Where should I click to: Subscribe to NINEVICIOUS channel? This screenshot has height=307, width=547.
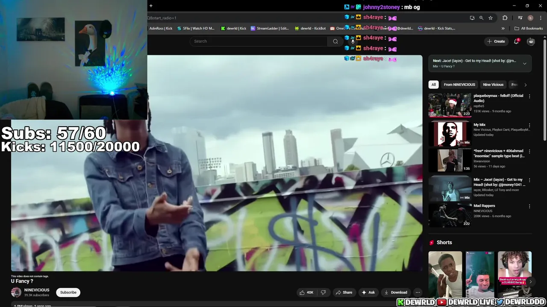(68, 293)
